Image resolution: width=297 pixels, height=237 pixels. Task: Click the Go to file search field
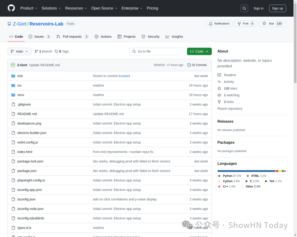(x=156, y=51)
